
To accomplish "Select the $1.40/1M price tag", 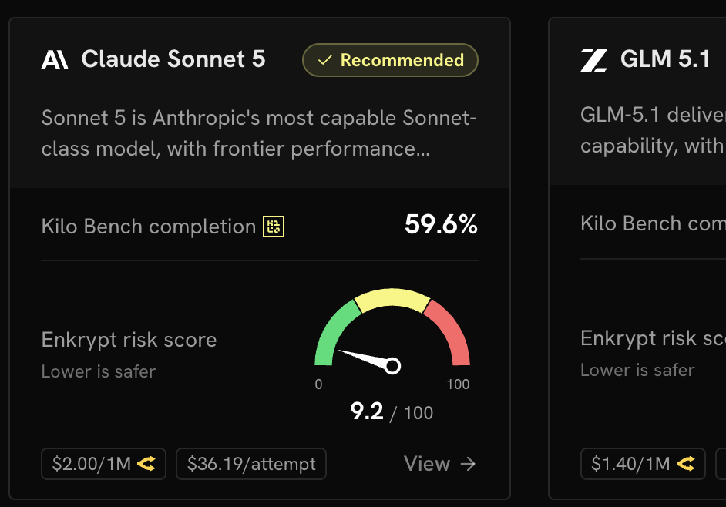I will [x=643, y=464].
